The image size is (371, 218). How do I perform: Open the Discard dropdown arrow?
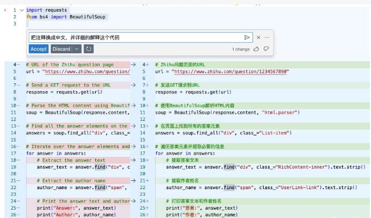76,49
